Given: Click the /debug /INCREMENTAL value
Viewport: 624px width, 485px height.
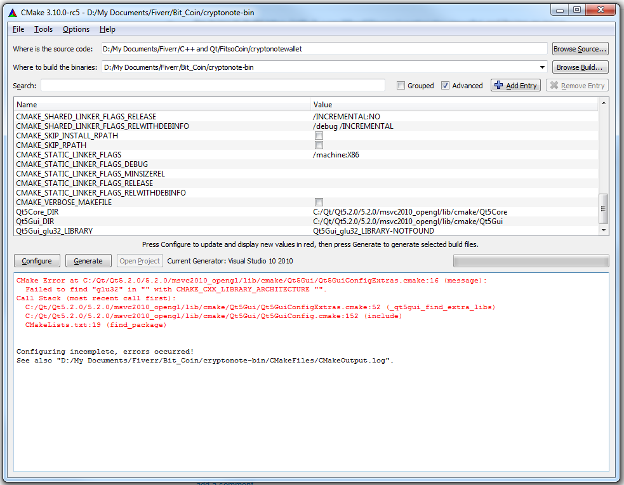Looking at the screenshot, I should click(353, 126).
